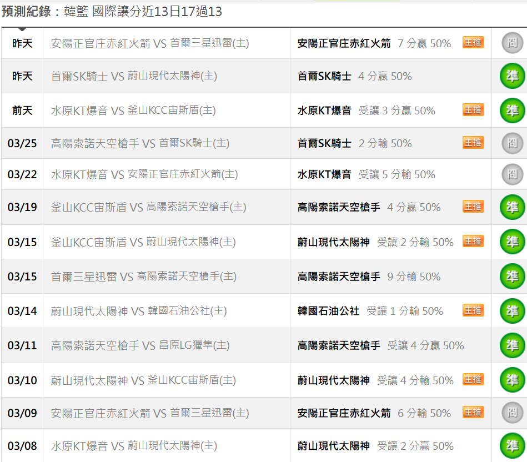Click the 03/08 date cell

coord(22,446)
